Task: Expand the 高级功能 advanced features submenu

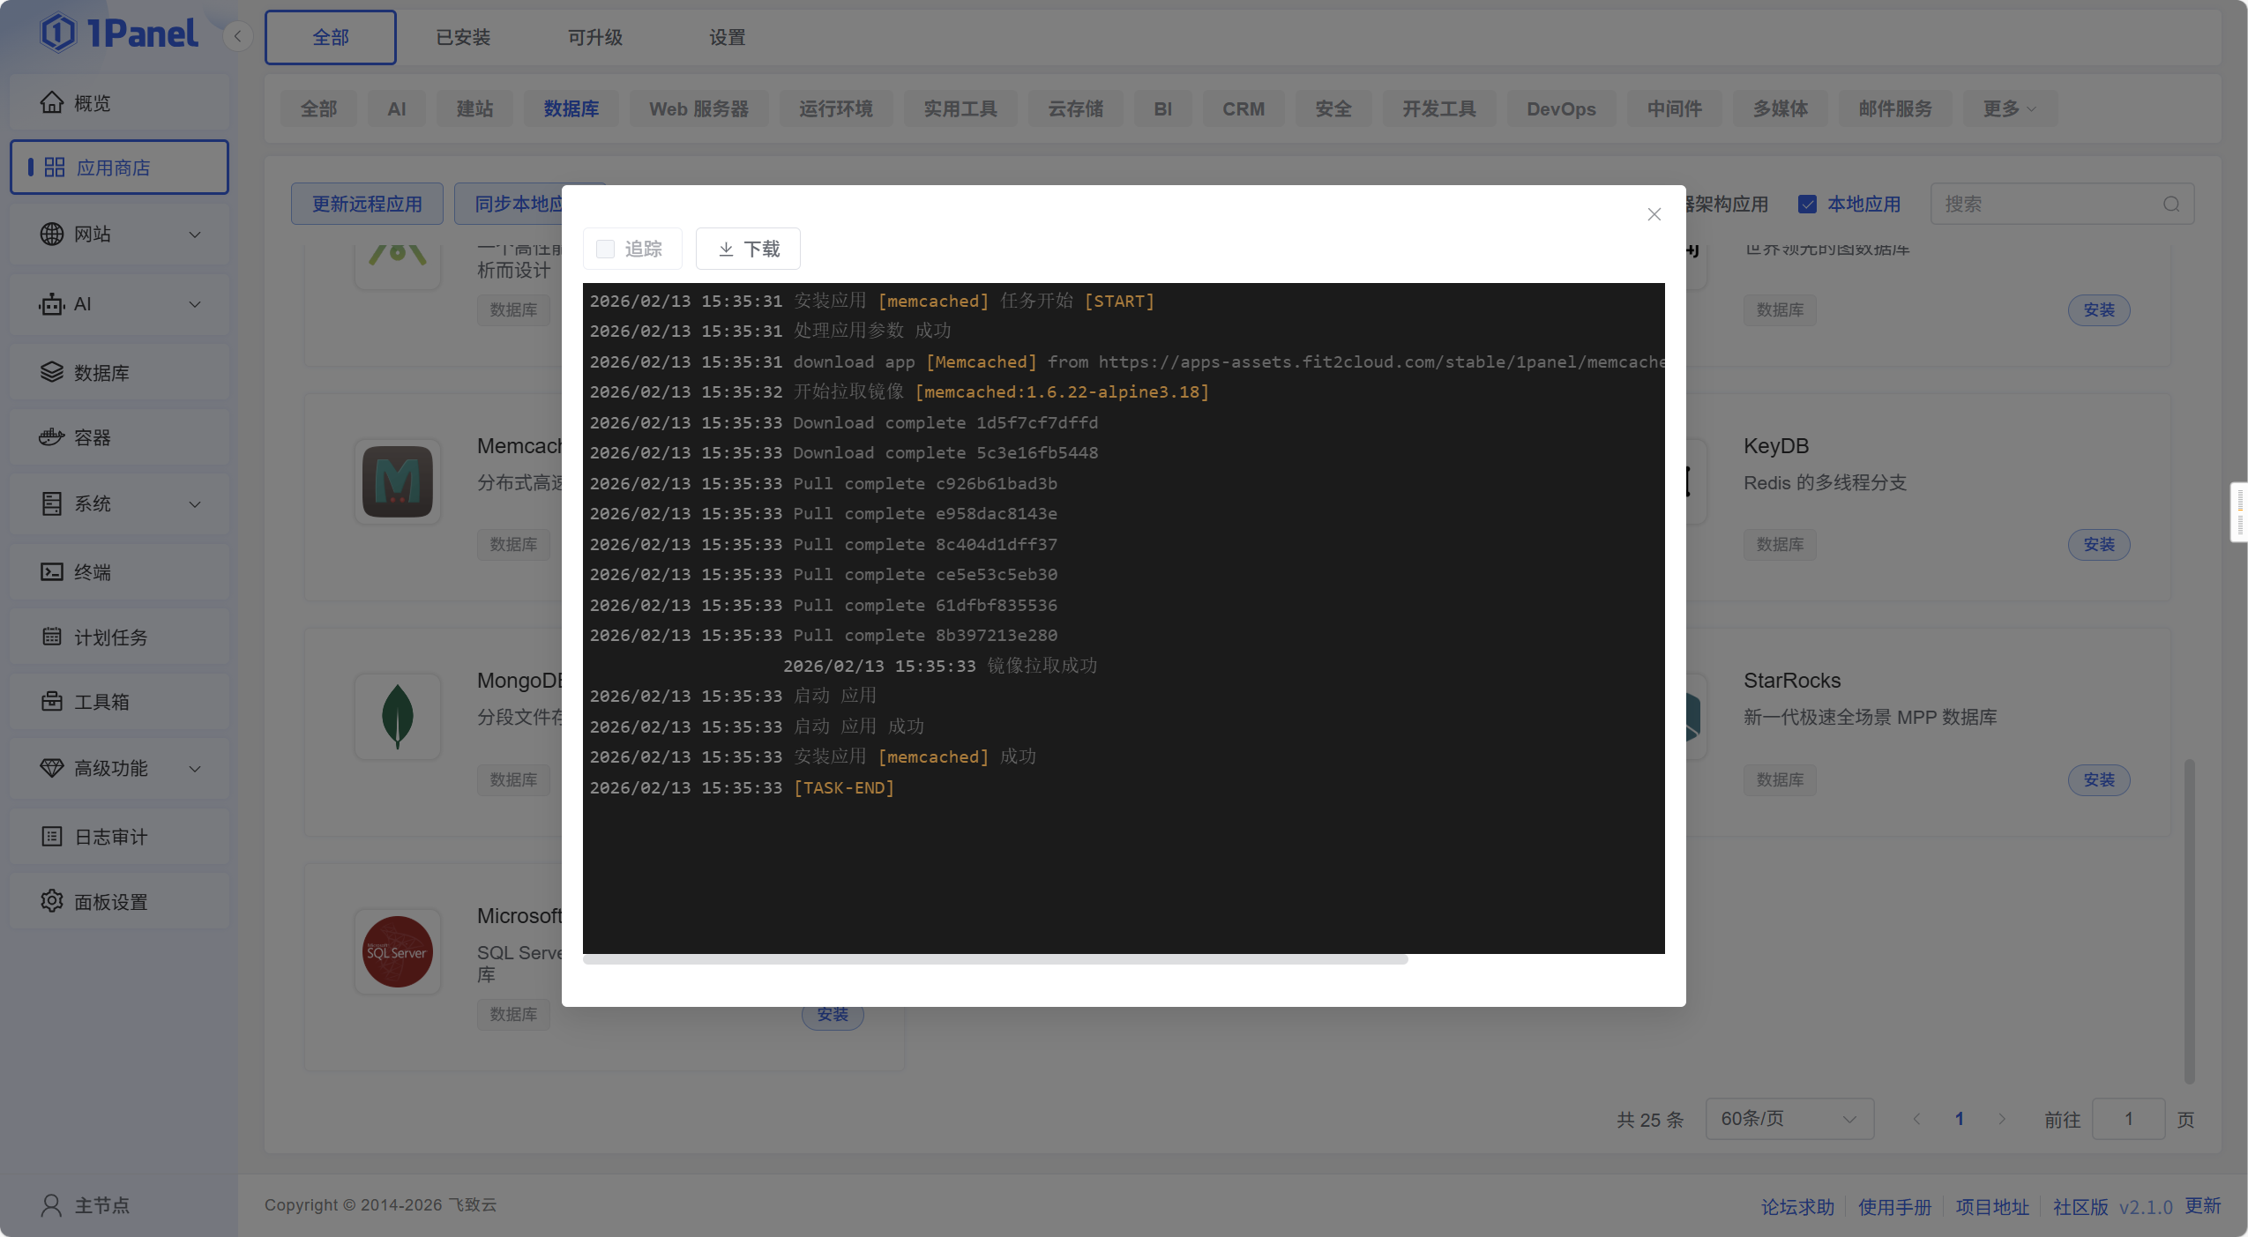Action: [195, 768]
